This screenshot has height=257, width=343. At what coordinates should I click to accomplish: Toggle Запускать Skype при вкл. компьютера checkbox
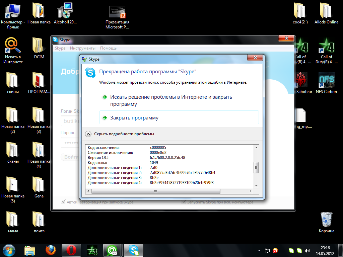click(x=184, y=202)
